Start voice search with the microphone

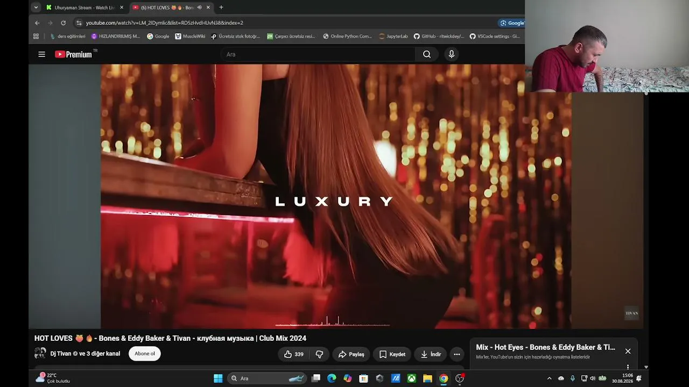pos(452,54)
